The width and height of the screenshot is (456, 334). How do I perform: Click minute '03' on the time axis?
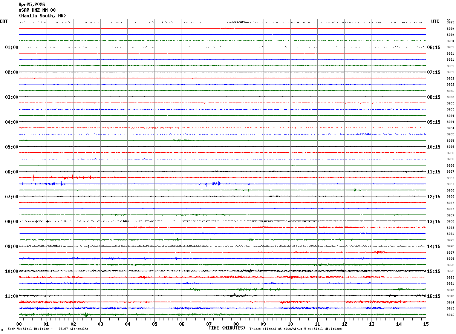(x=100, y=324)
